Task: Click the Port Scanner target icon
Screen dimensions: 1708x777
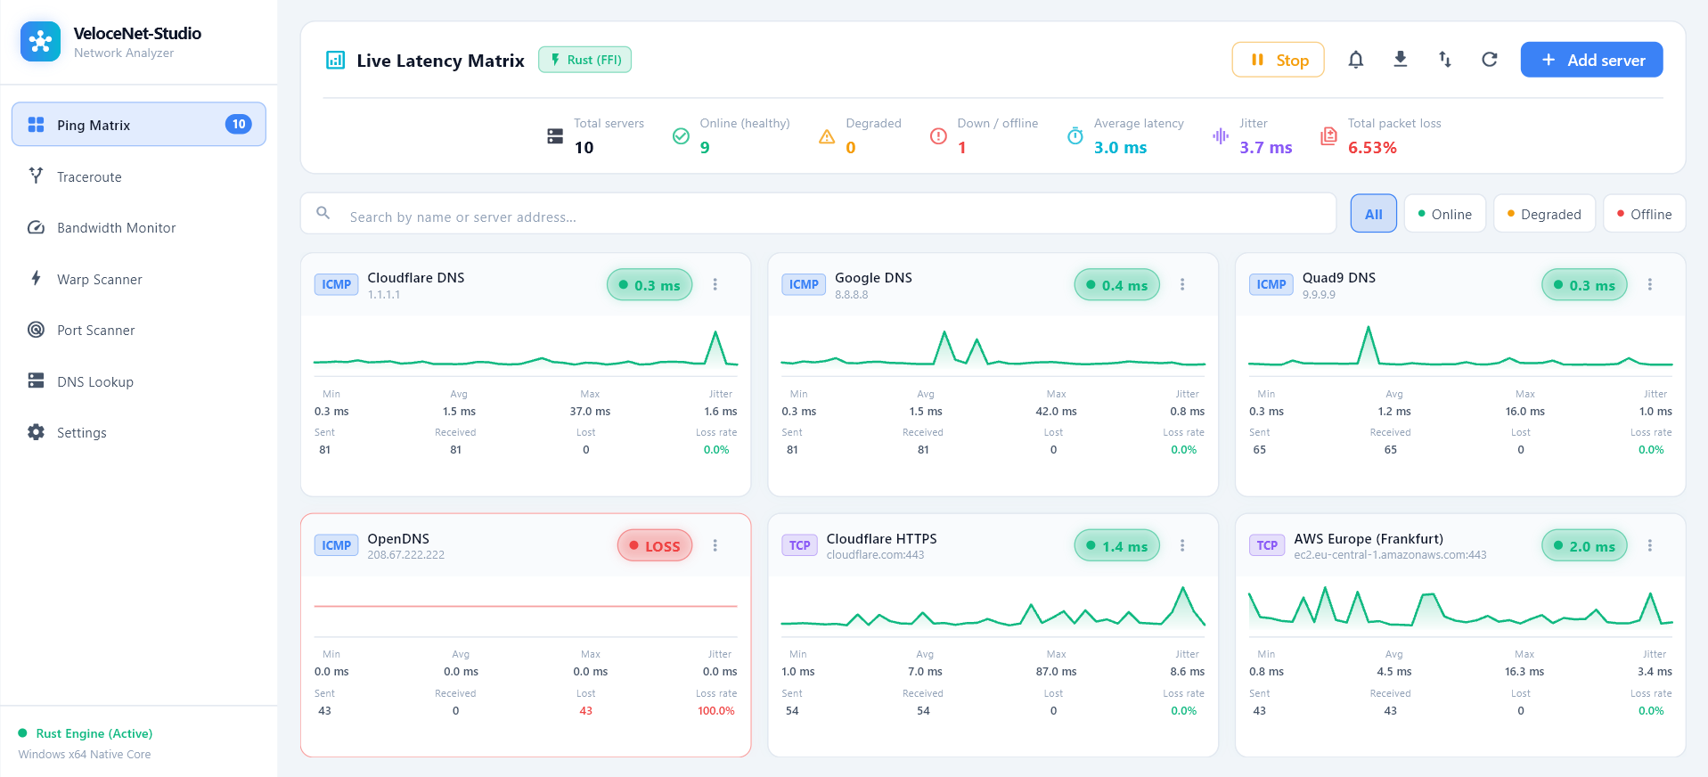Action: (x=36, y=330)
